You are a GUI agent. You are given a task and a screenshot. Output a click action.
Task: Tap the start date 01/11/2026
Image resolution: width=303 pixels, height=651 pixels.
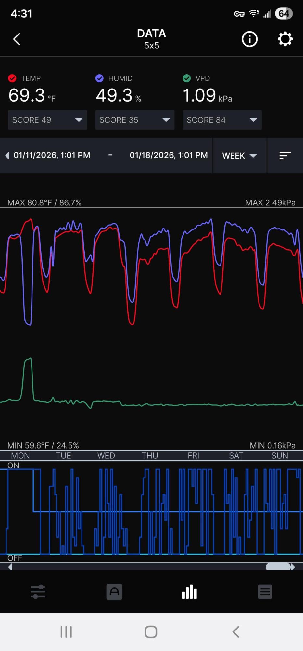pyautogui.click(x=52, y=155)
